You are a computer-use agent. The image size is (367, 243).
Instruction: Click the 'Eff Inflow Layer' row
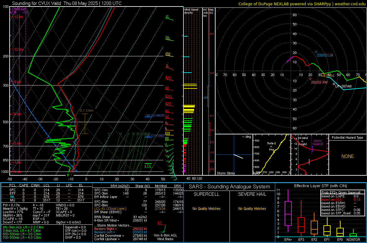[x=139, y=197]
